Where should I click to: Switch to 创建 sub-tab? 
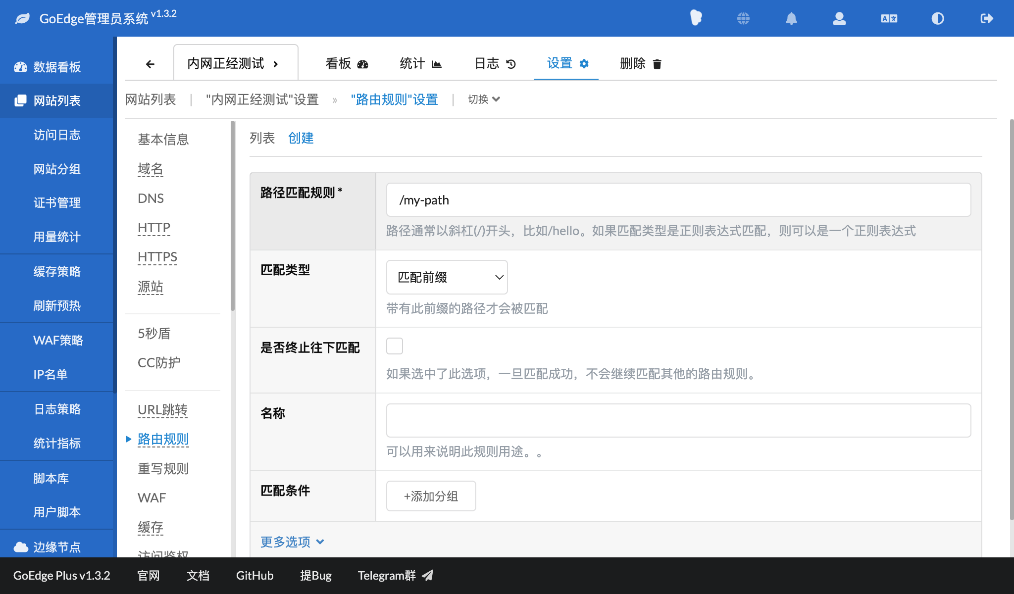point(301,138)
